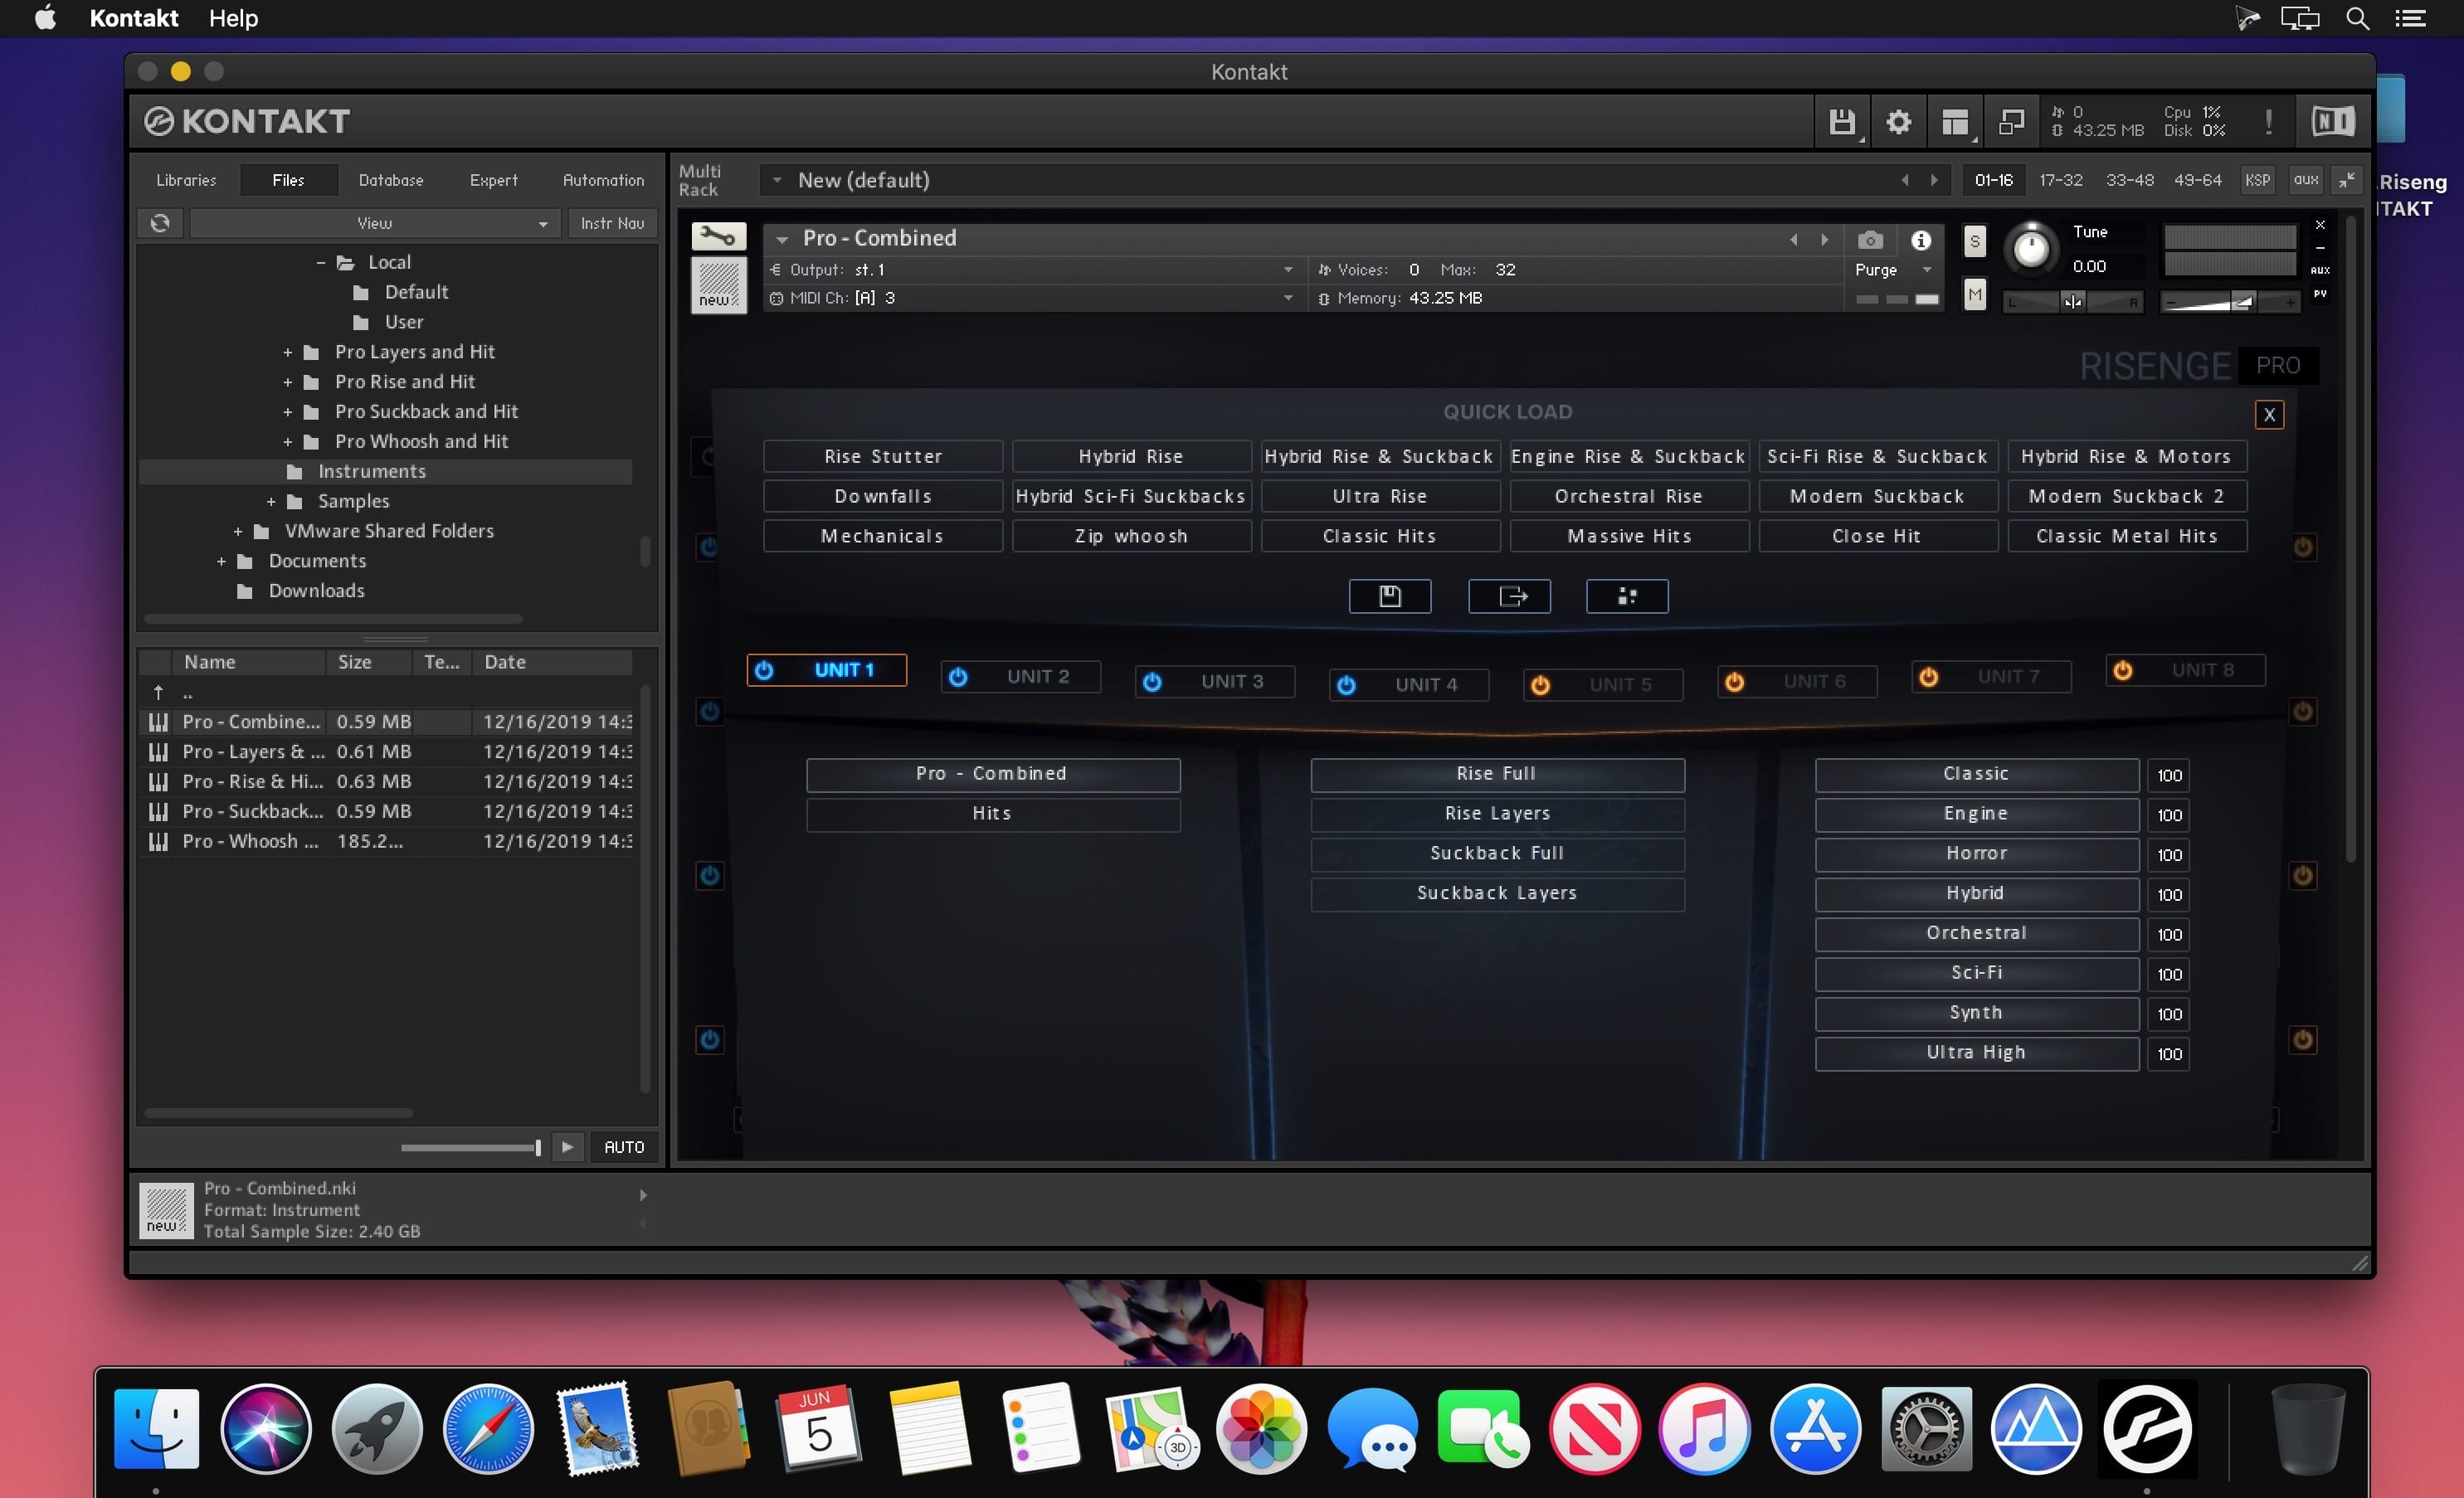The image size is (2464, 1498).
Task: Adjust the instrument volume slider
Action: point(2230,302)
